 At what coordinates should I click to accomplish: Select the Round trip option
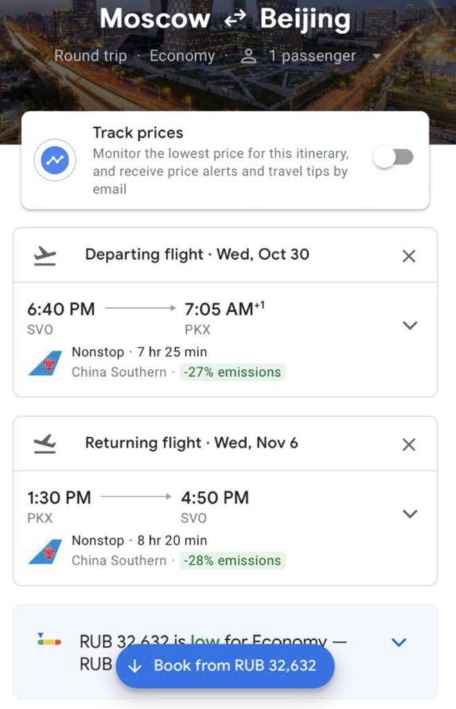coord(91,56)
